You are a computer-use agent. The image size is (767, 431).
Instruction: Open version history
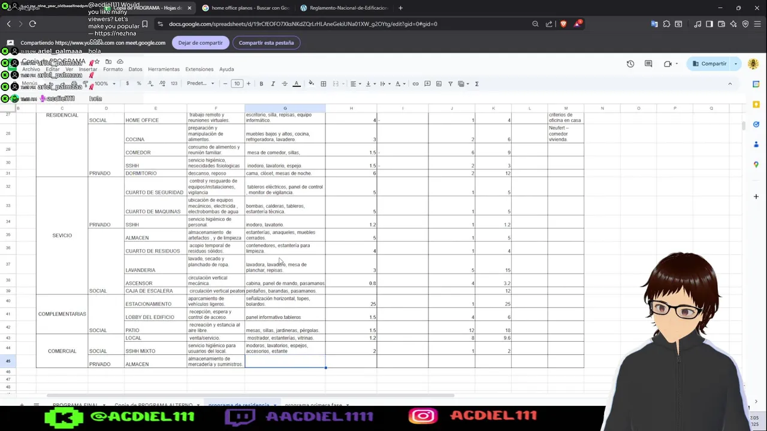(x=630, y=63)
